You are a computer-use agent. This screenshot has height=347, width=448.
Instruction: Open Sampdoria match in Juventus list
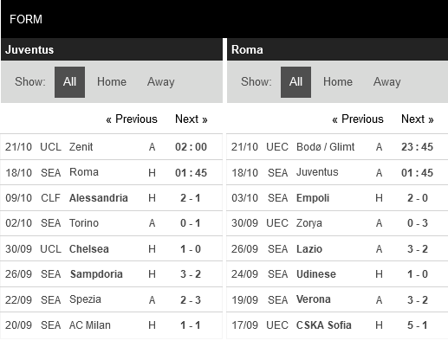coord(96,274)
